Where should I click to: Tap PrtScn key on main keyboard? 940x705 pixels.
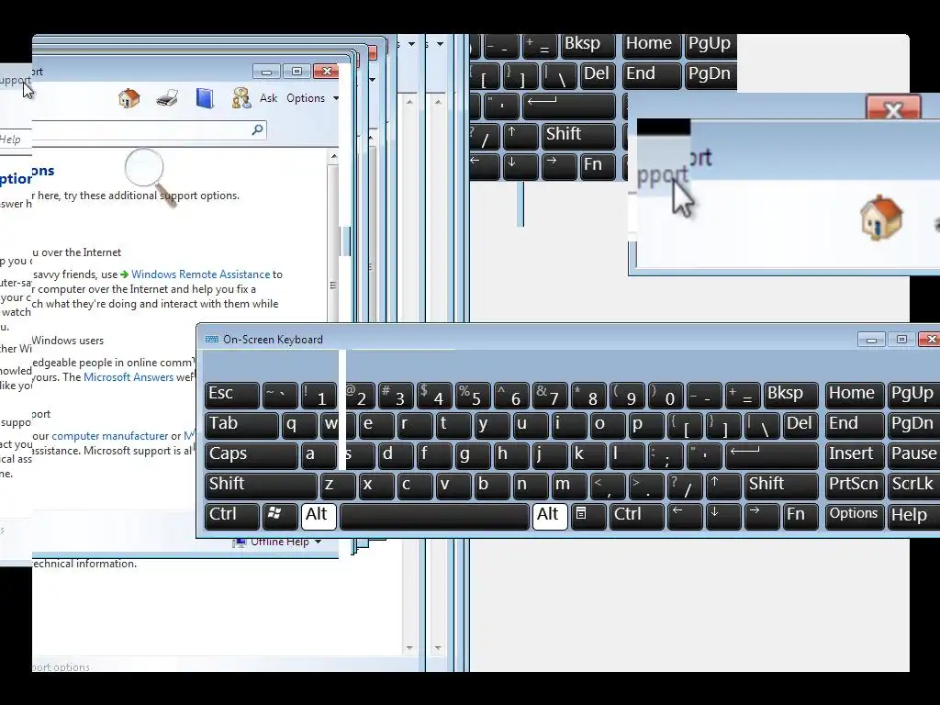coord(855,485)
